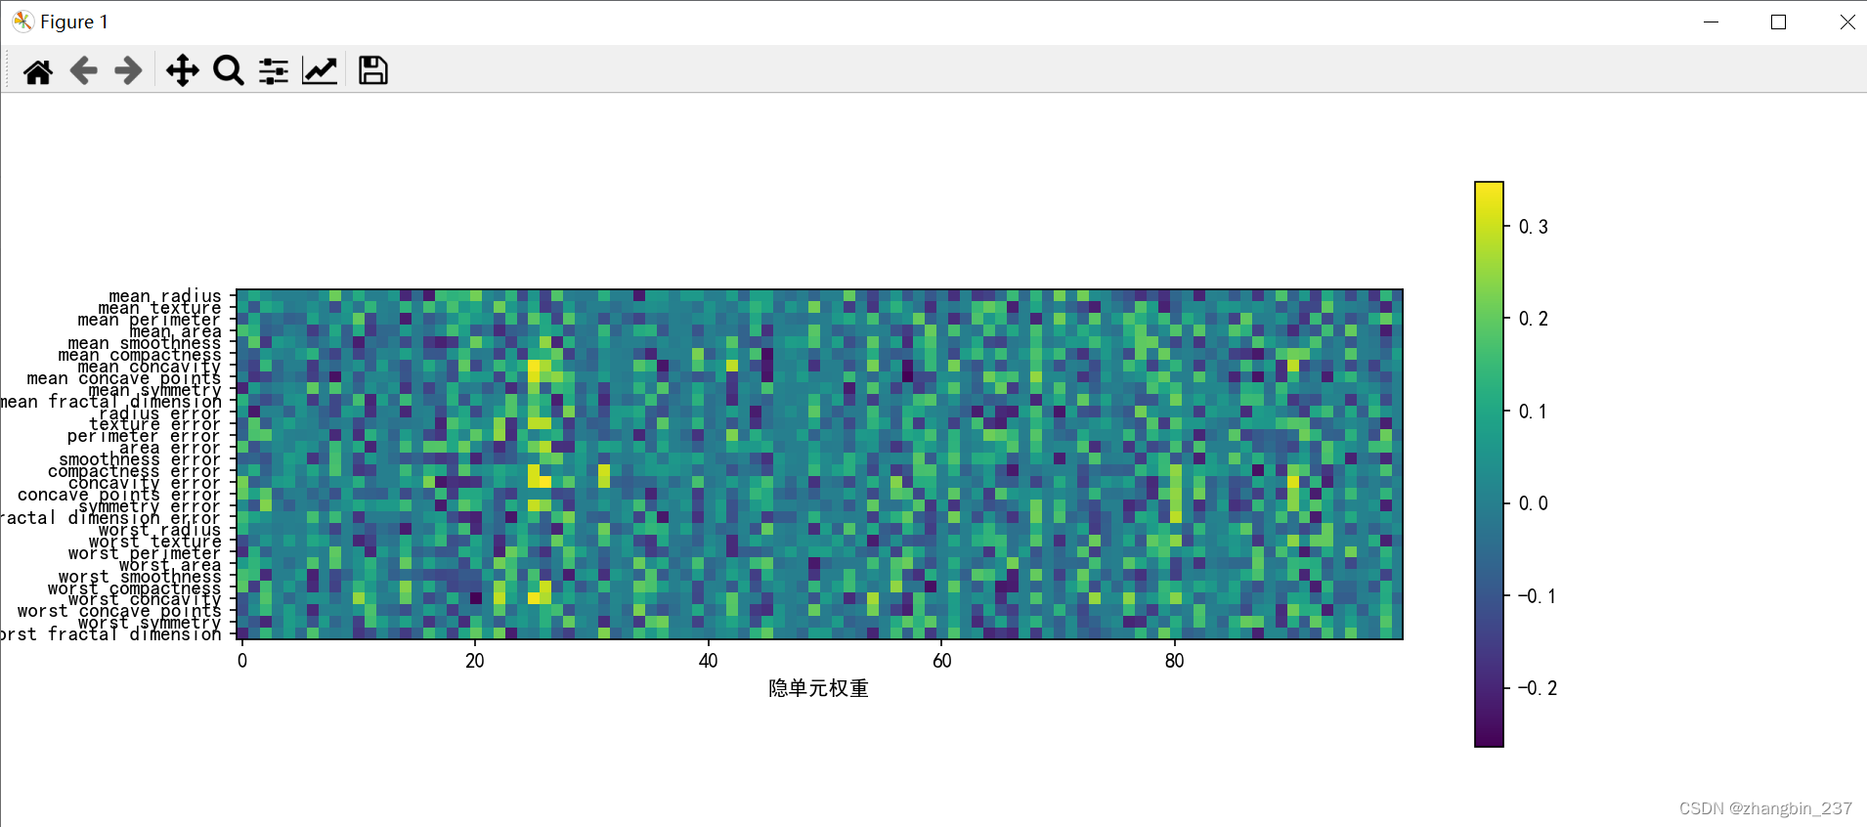The width and height of the screenshot is (1867, 827).
Task: Open Configure subplots sliders icon
Action: click(274, 70)
